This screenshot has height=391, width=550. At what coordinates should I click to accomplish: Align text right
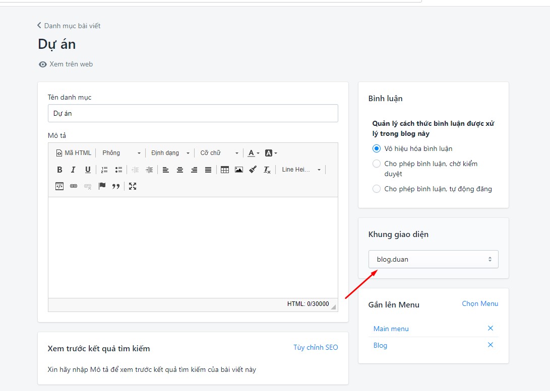point(194,170)
